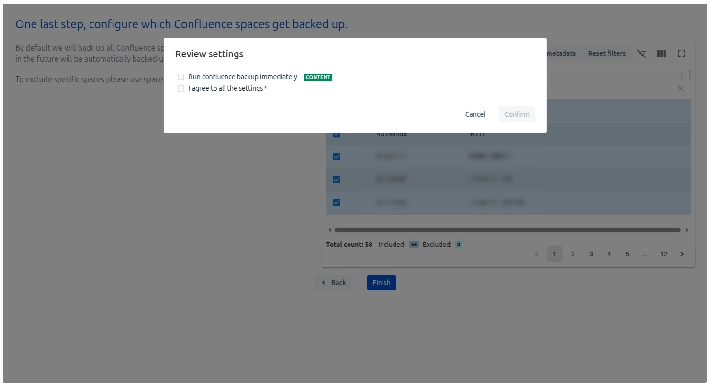Check I agree to all the settings

pos(181,88)
